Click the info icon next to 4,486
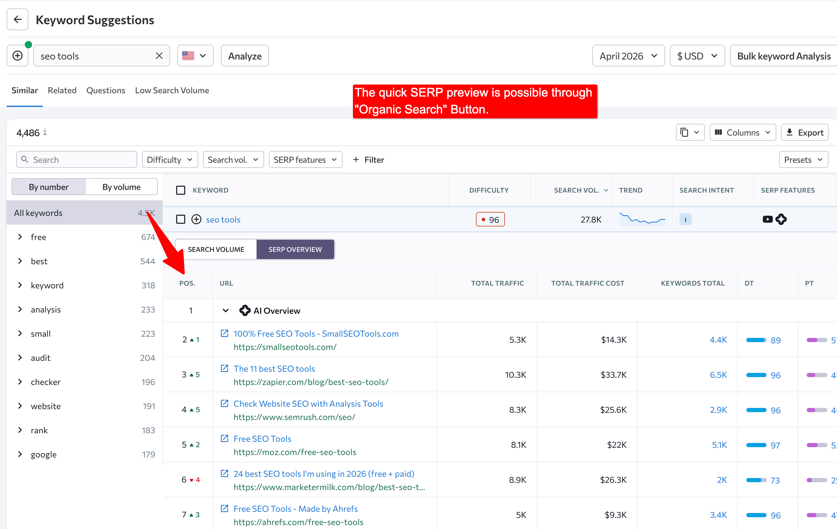837x529 pixels. pyautogui.click(x=45, y=132)
